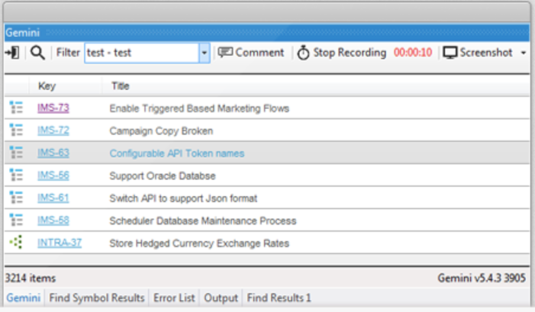535x312 pixels.
Task: Open issue link IMS-58
Action: point(53,220)
